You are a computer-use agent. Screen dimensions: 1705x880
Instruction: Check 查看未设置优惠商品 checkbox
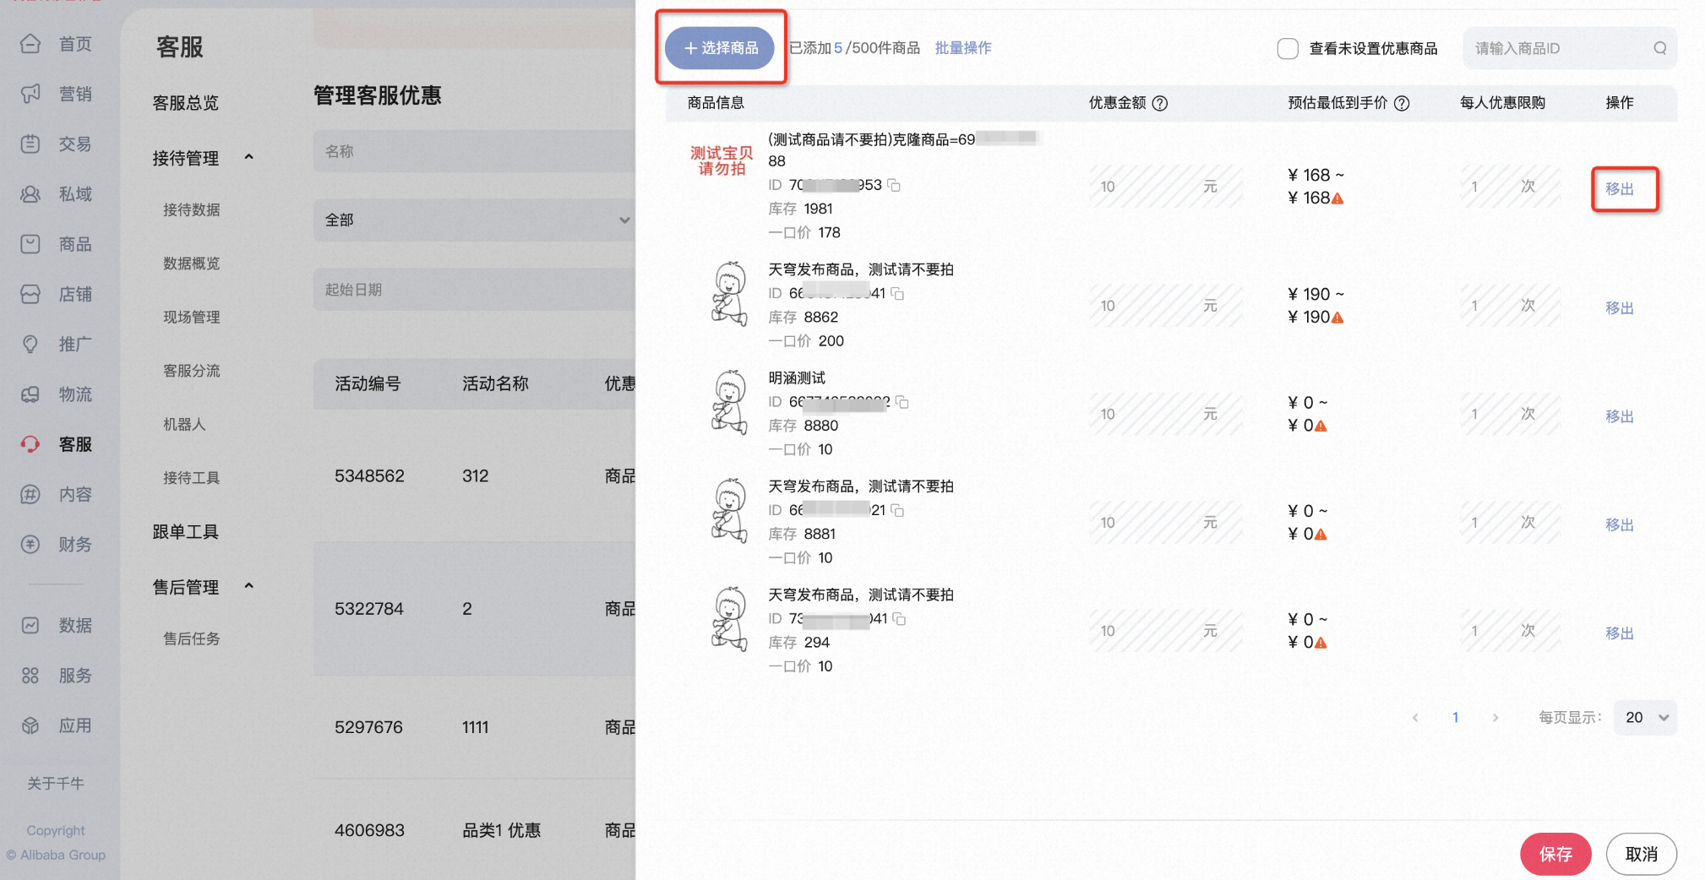pos(1288,49)
